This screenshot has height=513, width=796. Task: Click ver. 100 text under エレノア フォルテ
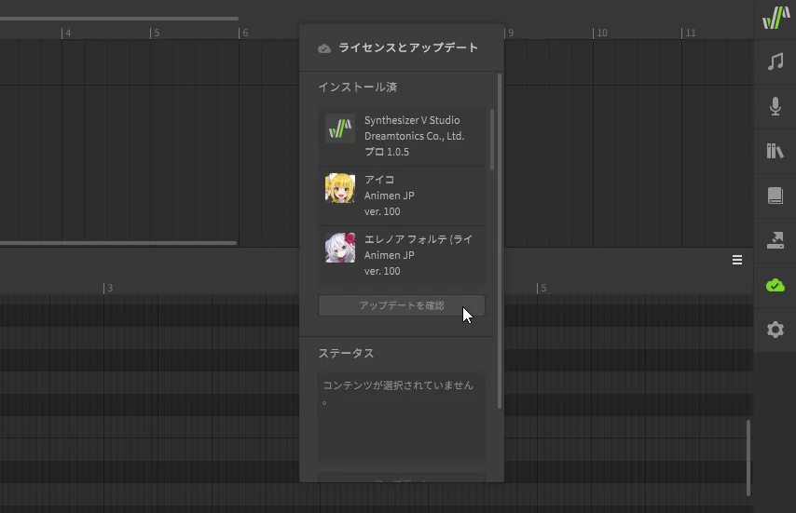tap(382, 271)
